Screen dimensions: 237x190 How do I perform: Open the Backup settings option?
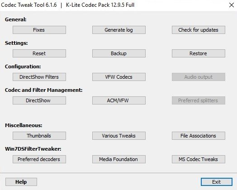click(x=119, y=53)
